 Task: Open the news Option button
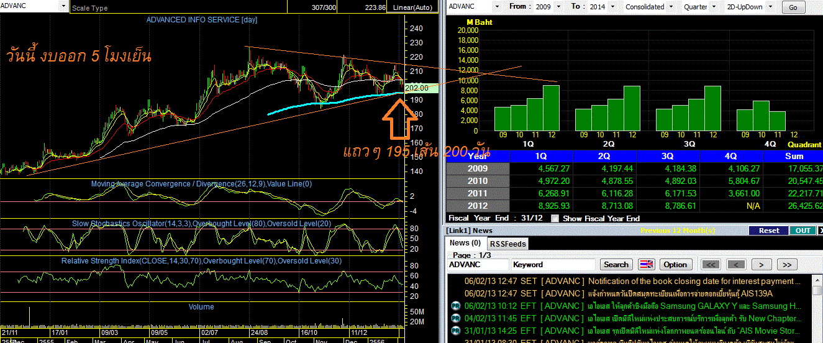[675, 264]
